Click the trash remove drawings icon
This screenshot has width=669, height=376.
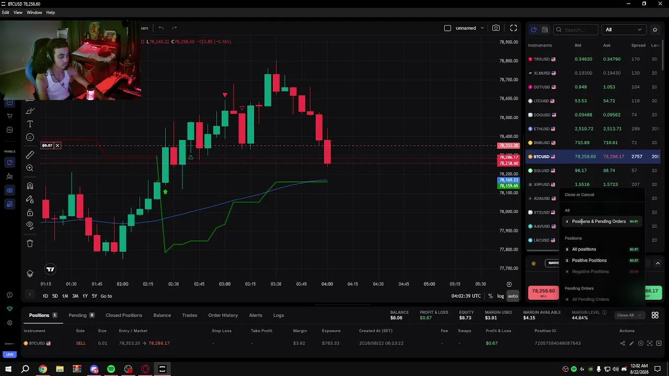point(30,243)
